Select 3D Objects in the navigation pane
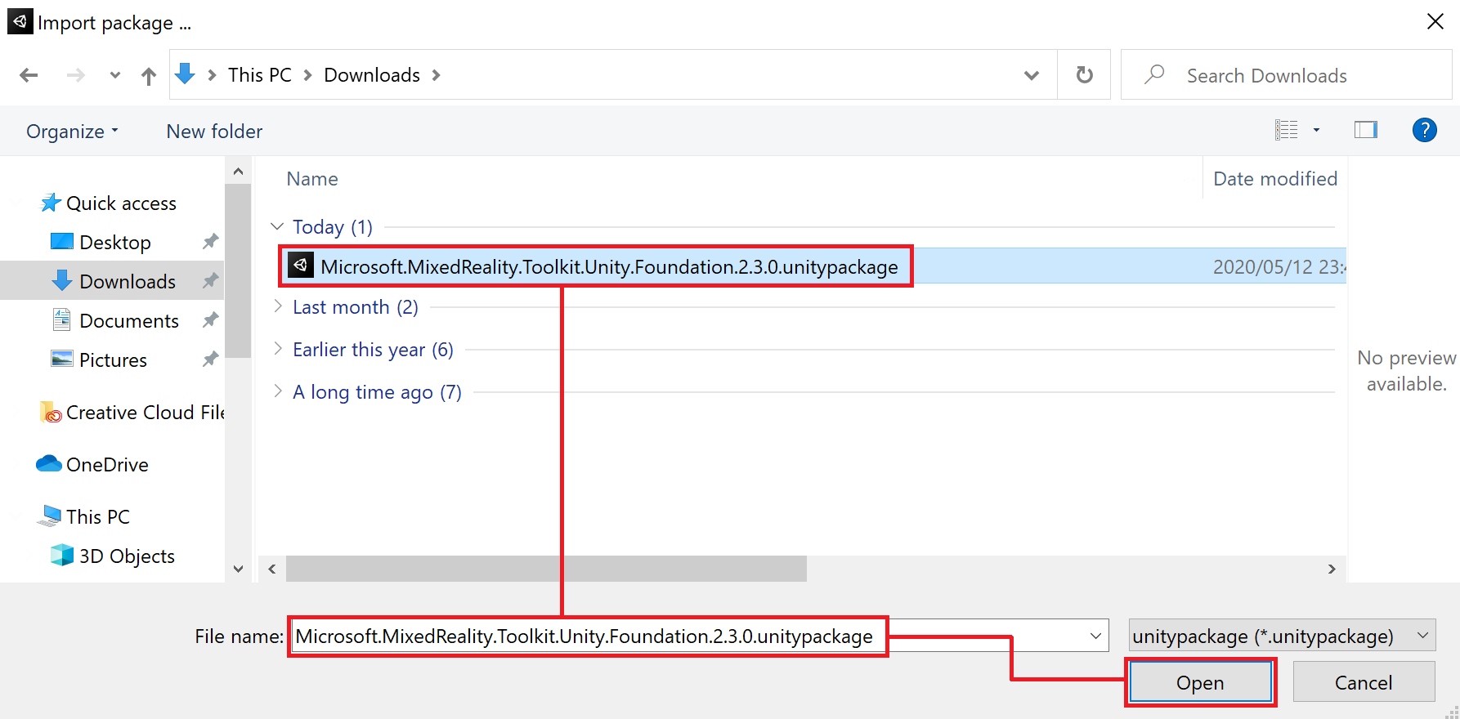Viewport: 1460px width, 719px height. click(x=127, y=556)
